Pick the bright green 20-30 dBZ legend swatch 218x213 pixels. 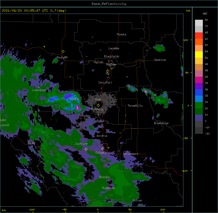coord(199,105)
